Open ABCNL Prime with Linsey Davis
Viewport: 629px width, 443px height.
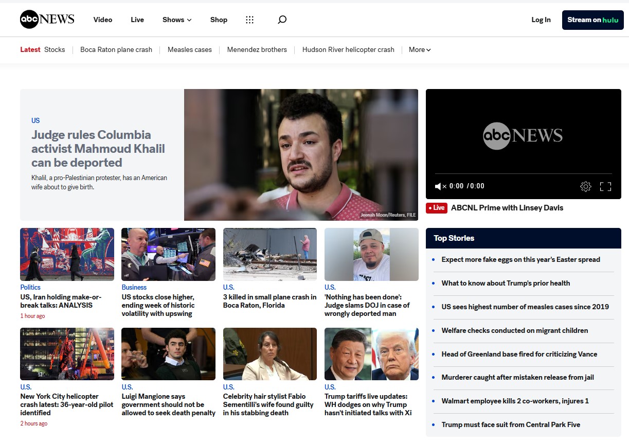pos(507,208)
